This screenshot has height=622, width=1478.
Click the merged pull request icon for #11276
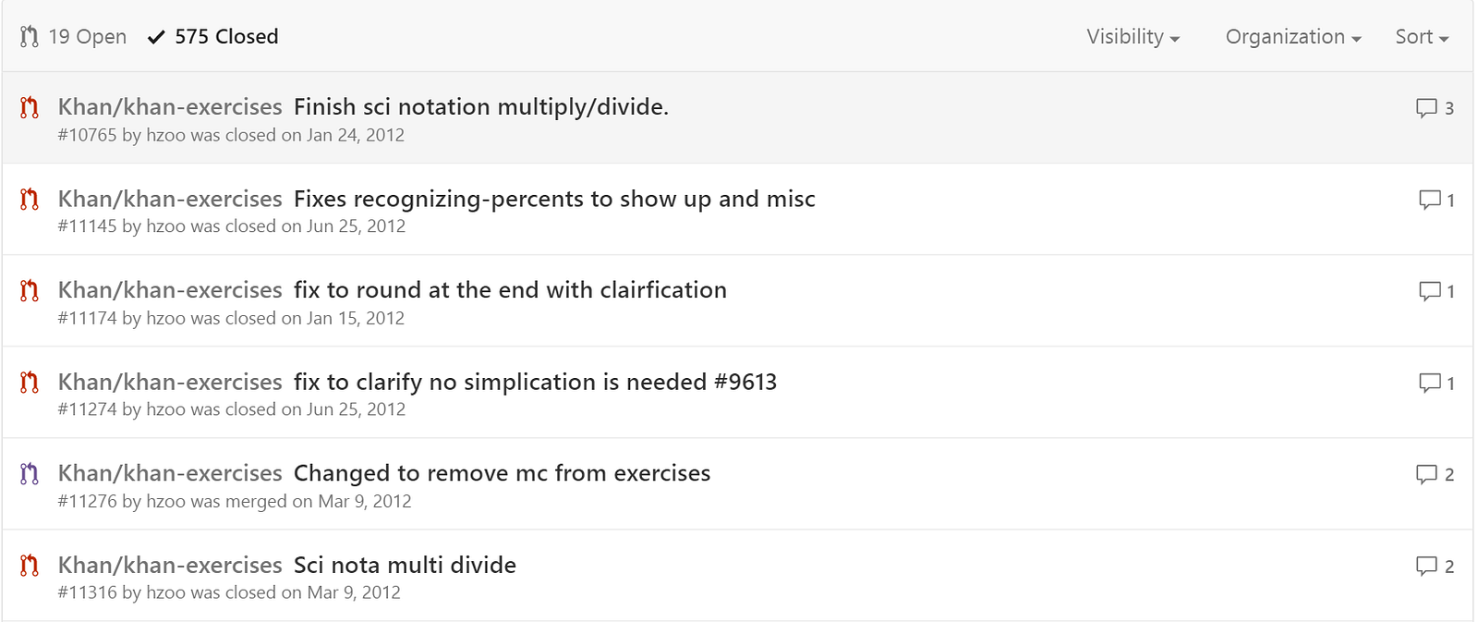(30, 474)
